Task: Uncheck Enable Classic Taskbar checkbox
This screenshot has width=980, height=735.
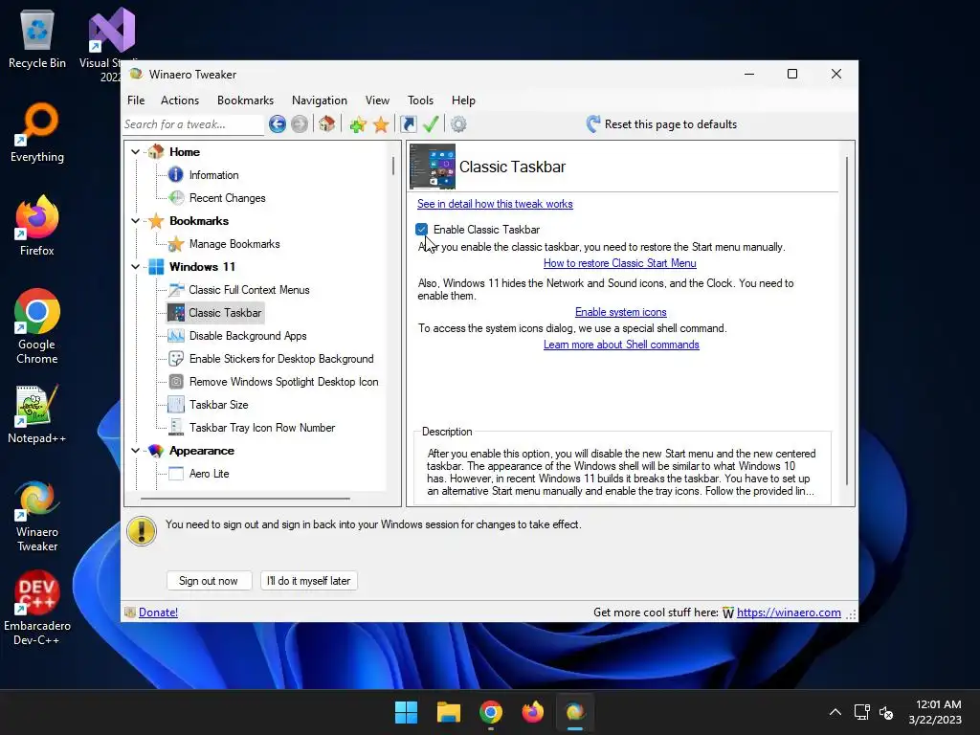Action: 422,230
